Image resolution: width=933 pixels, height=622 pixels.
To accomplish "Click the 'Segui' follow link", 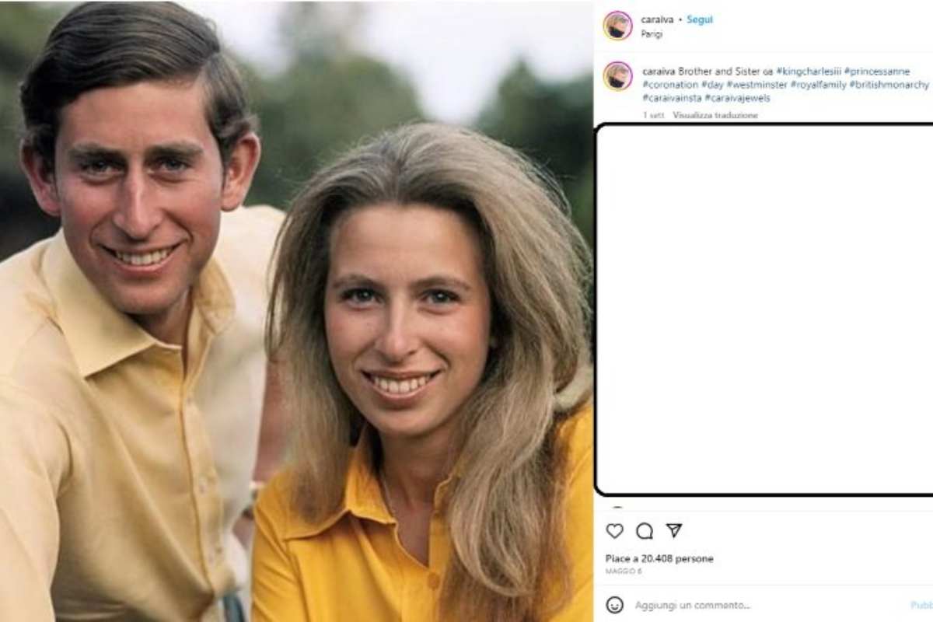I will point(698,21).
